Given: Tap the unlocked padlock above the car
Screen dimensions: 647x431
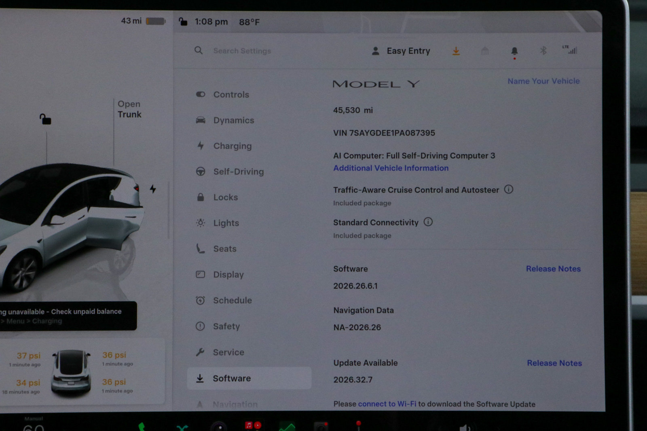Looking at the screenshot, I should point(45,119).
